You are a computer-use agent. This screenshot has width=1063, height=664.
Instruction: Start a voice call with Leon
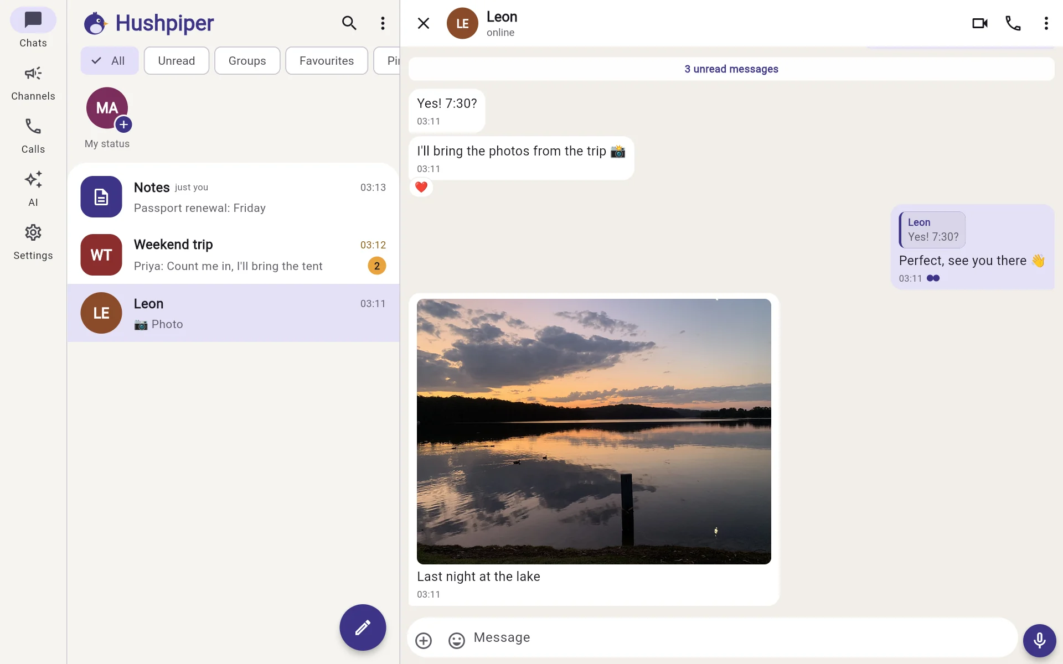coord(1013,23)
